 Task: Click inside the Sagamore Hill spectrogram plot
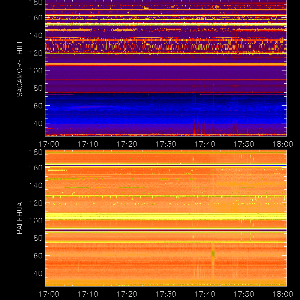(166, 68)
